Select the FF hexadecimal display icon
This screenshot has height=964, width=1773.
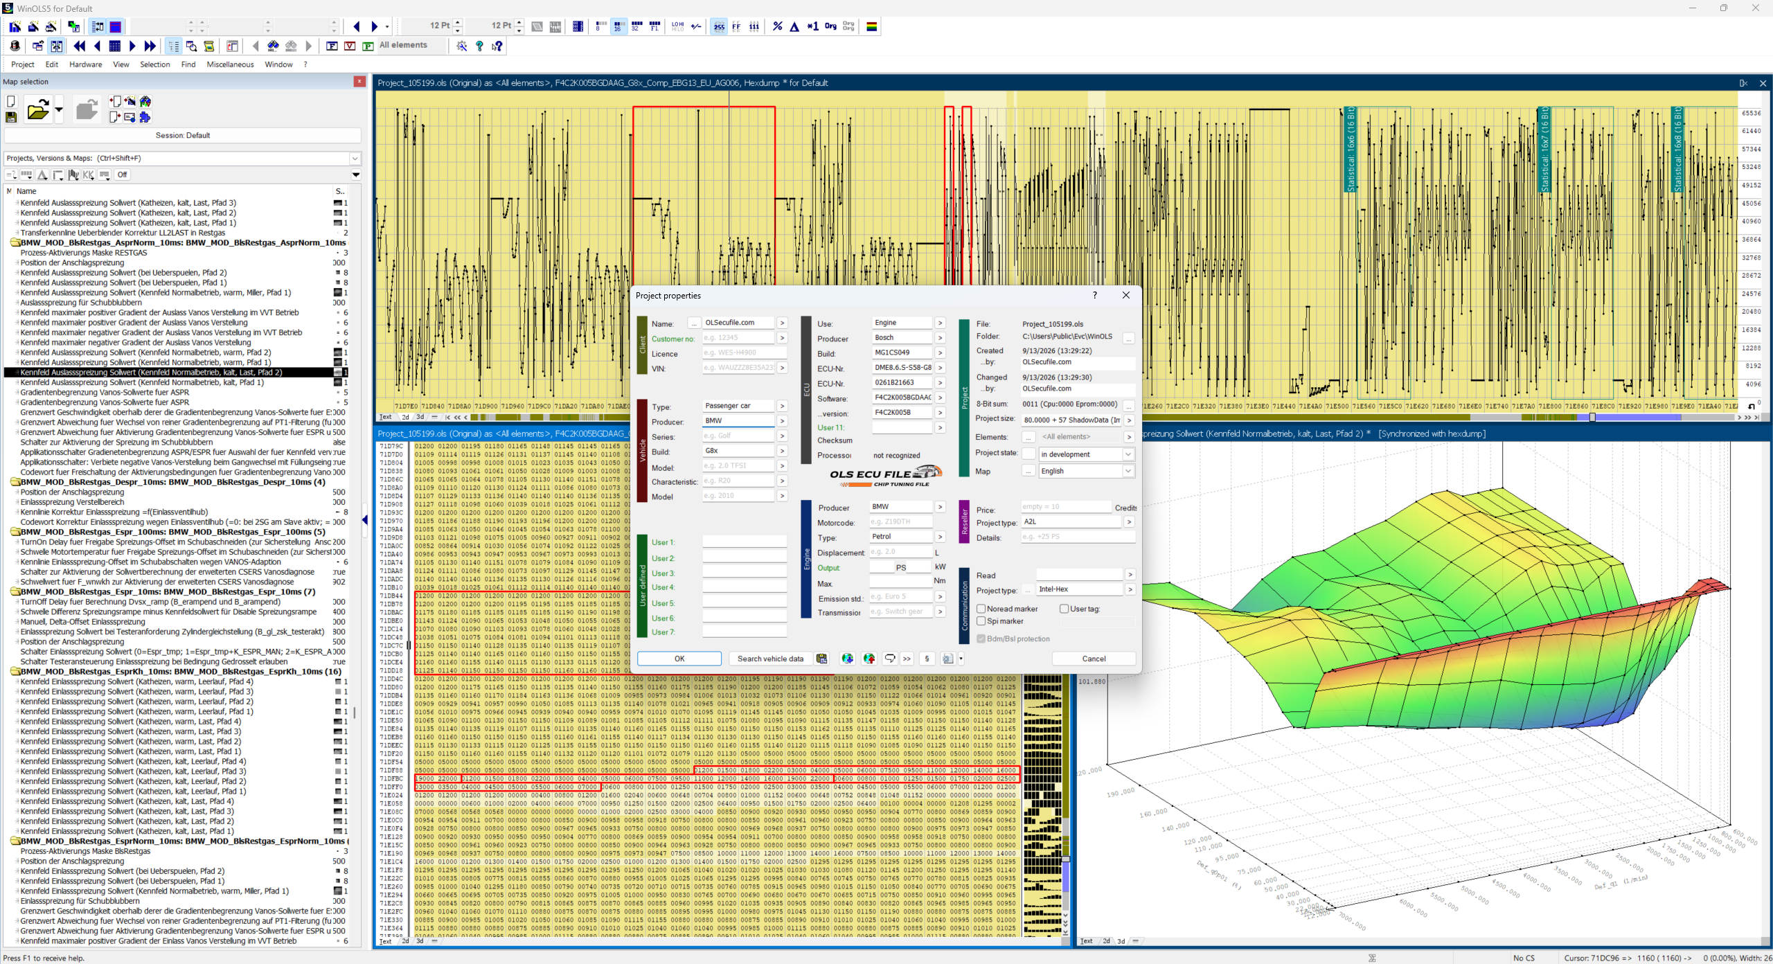(x=736, y=26)
